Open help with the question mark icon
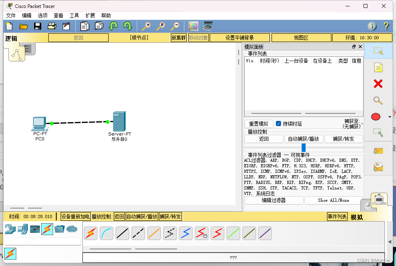The image size is (396, 266). [x=386, y=26]
